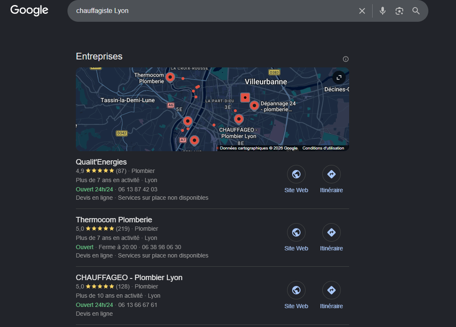This screenshot has width=456, height=327.
Task: Select the Thermocom Plomberie map pin
Action: point(170,77)
